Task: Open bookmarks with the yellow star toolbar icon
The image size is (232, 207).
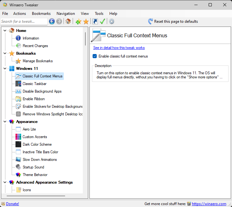Action: point(86,21)
